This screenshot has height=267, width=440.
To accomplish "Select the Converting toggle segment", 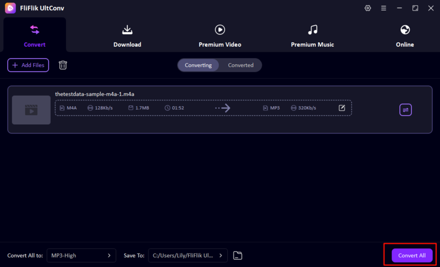I will click(198, 65).
